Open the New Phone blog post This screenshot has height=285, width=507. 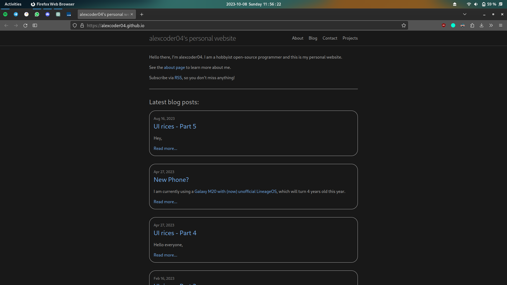coord(171,179)
